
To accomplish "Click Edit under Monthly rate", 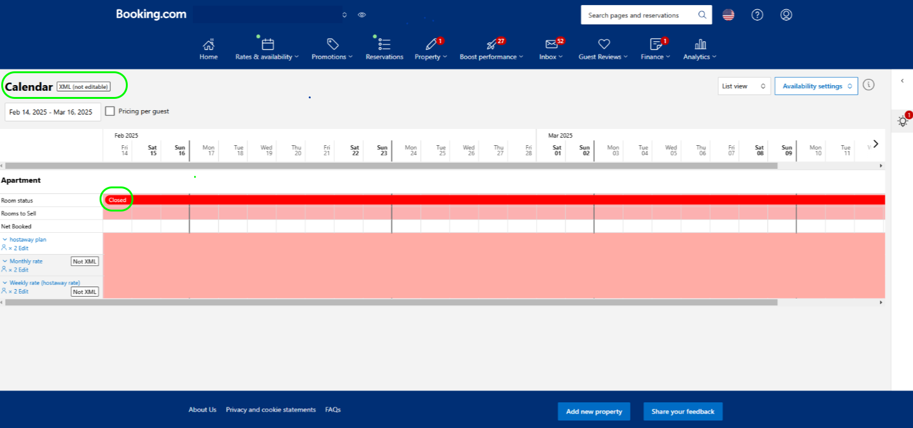I will click(23, 270).
